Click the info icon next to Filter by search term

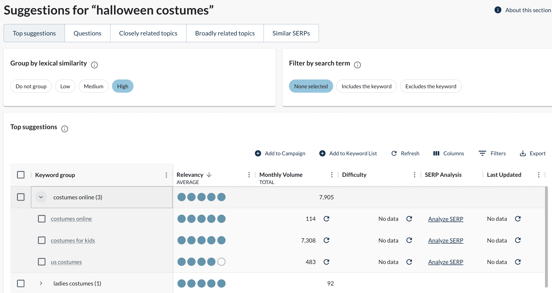[357, 65]
